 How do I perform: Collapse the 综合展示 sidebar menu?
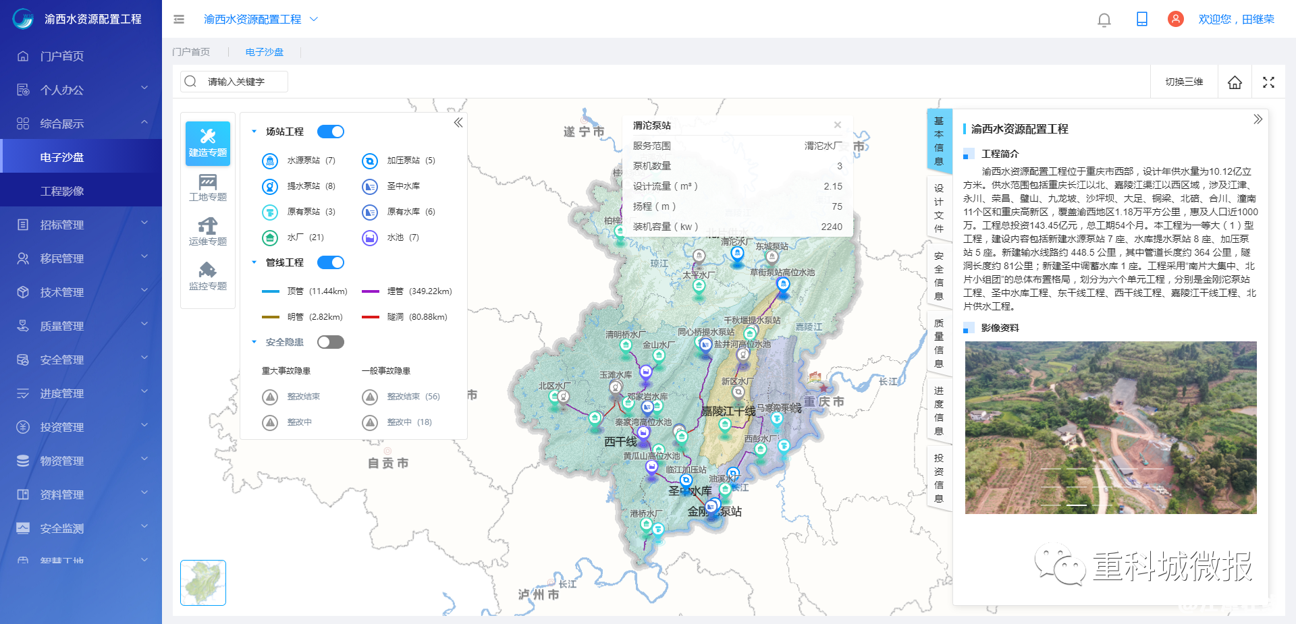pos(81,123)
